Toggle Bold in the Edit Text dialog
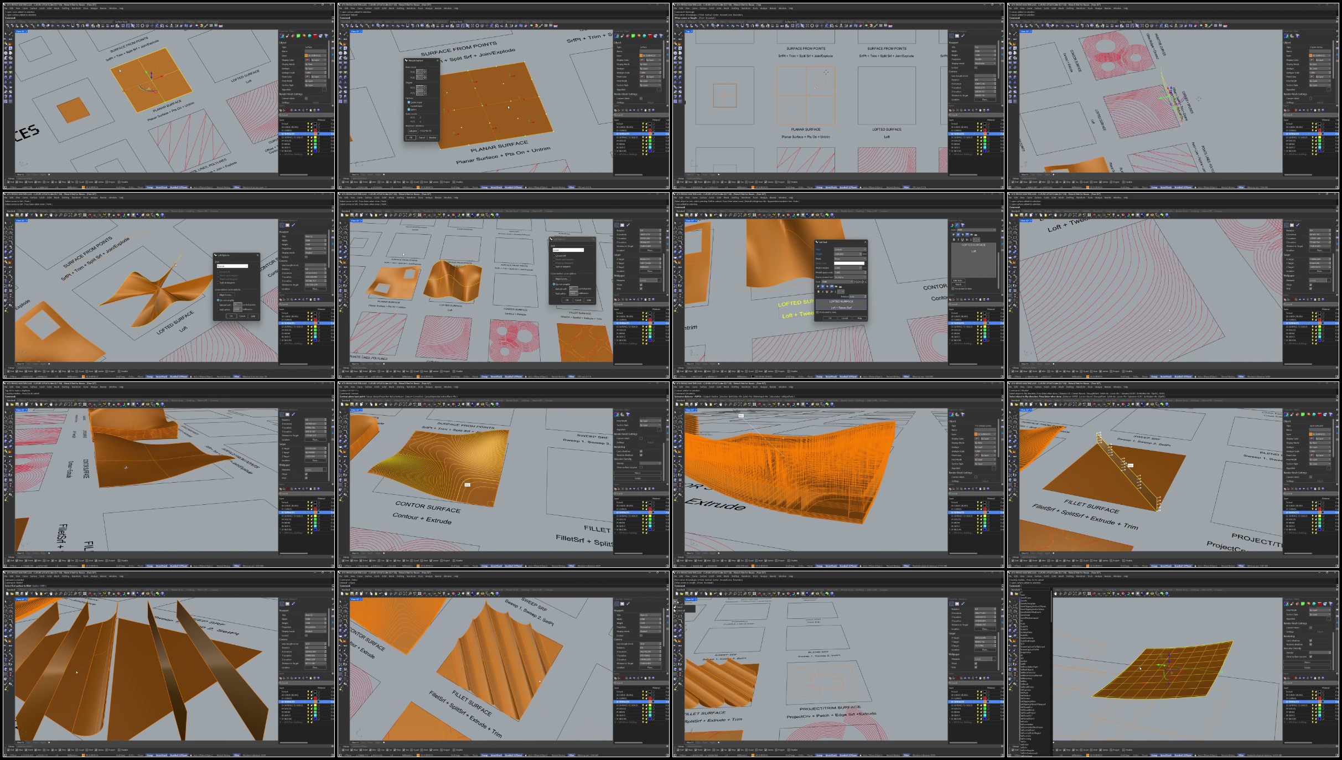 818,292
